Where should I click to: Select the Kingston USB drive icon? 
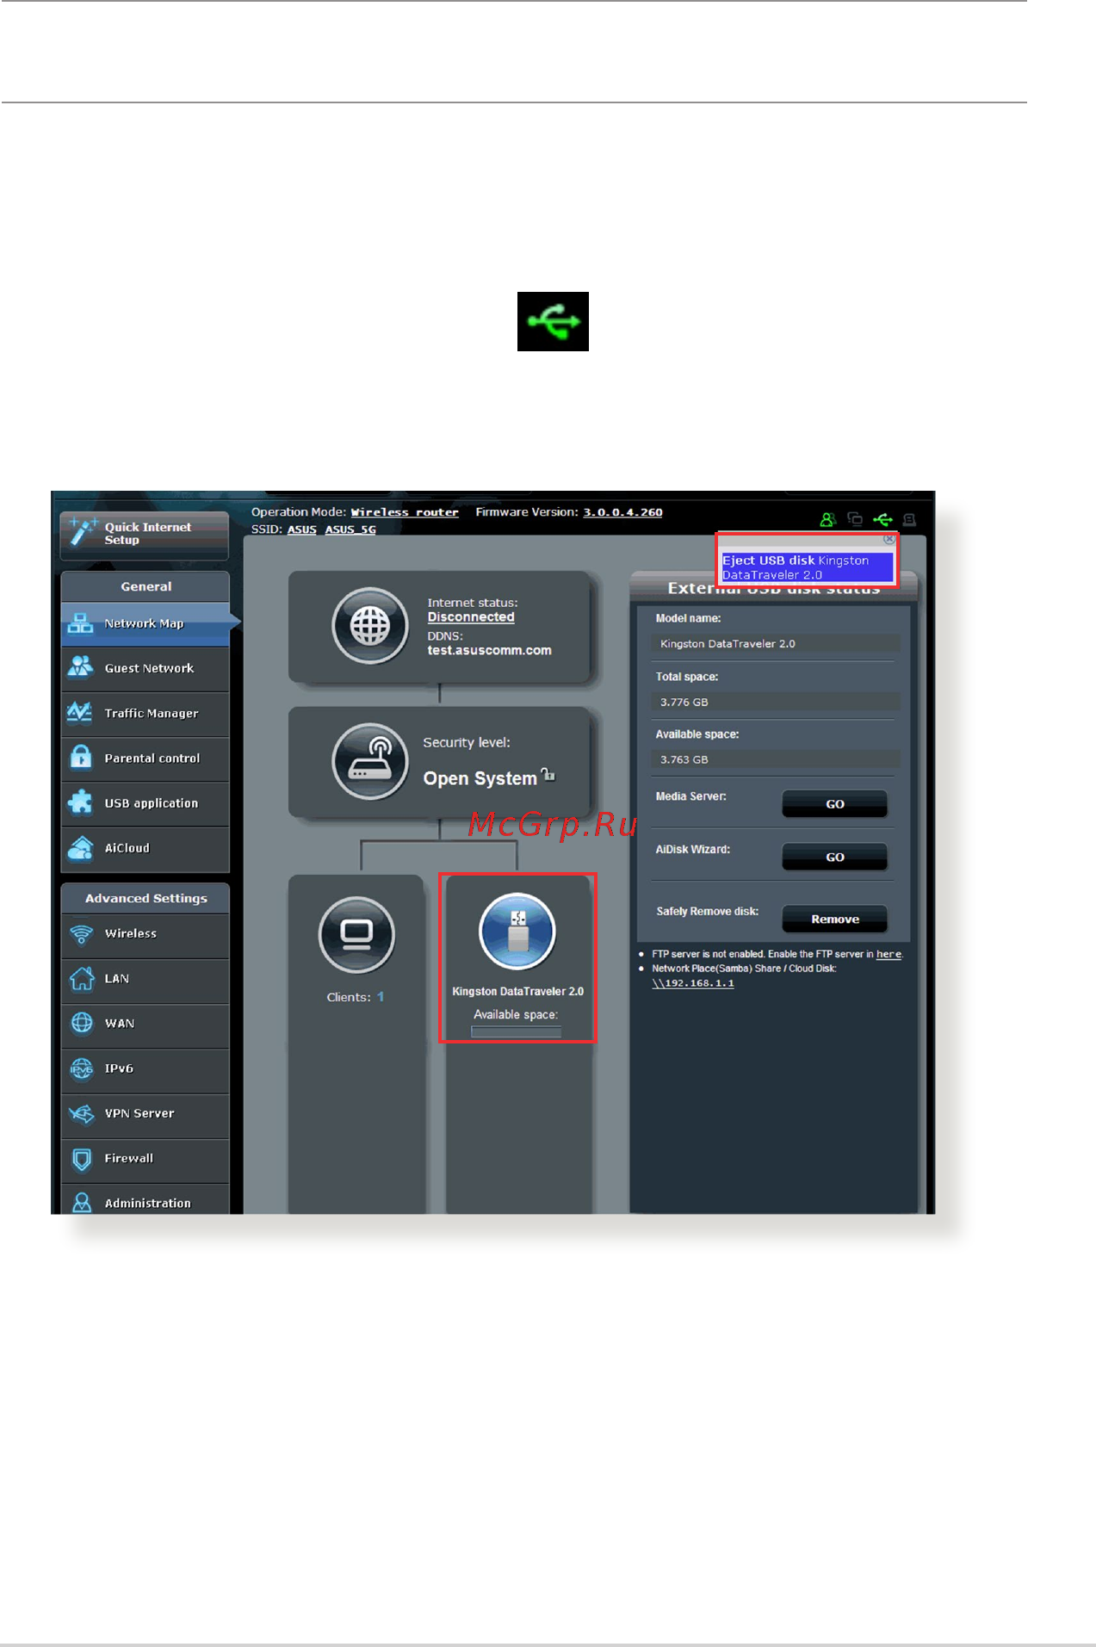point(517,932)
